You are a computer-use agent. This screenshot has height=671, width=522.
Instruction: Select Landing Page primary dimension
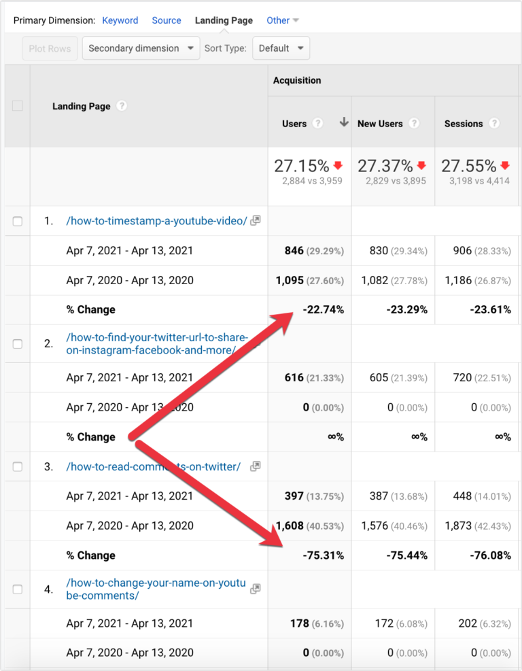point(224,20)
